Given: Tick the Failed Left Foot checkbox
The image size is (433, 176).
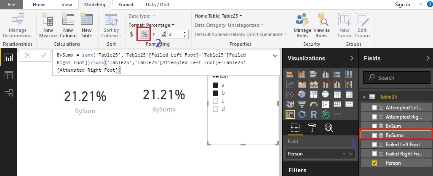Looking at the screenshot, I should 374,145.
